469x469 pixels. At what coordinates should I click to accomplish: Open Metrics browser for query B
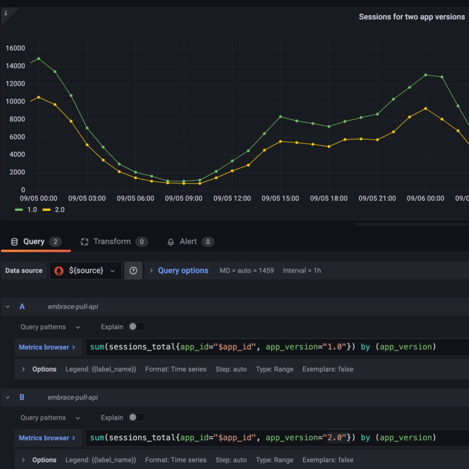48,438
